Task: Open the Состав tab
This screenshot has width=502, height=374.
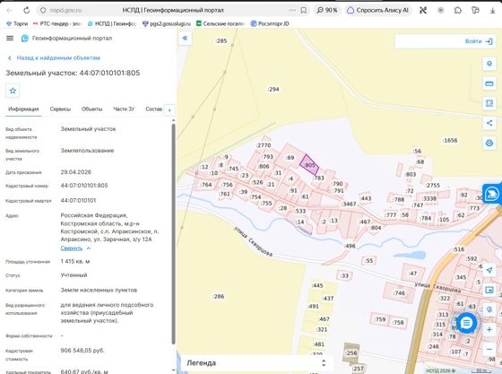Action: point(153,109)
